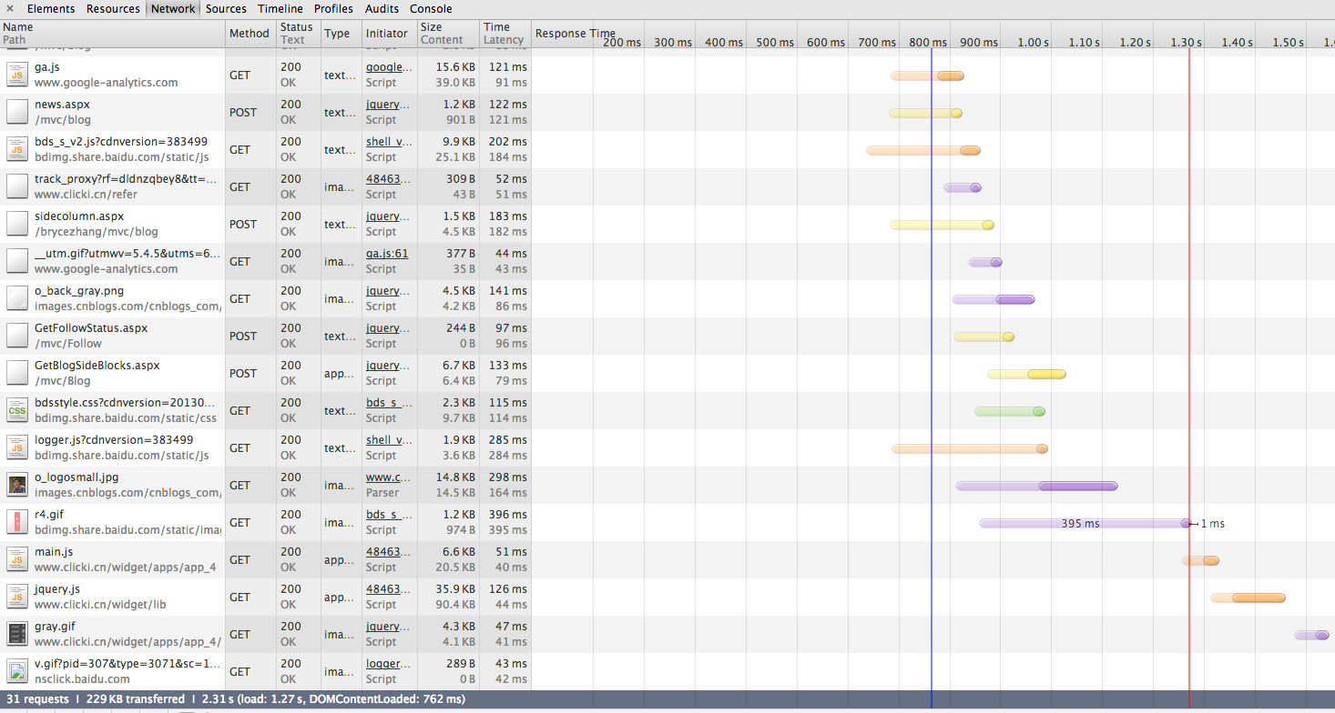Open the ga.js:61 initiator link
The width and height of the screenshot is (1335, 713).
click(x=387, y=254)
